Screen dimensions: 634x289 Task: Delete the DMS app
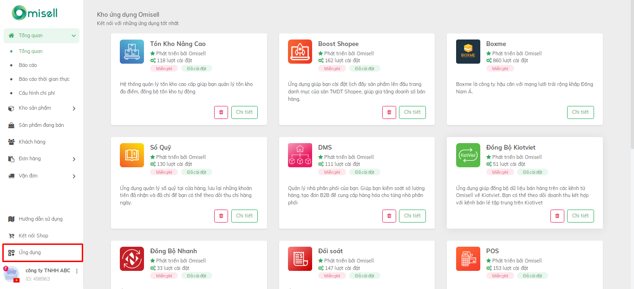[x=389, y=216]
